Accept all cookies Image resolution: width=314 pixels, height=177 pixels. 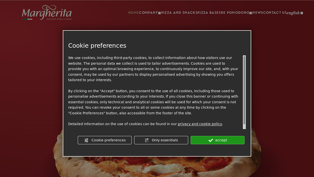pos(217,140)
